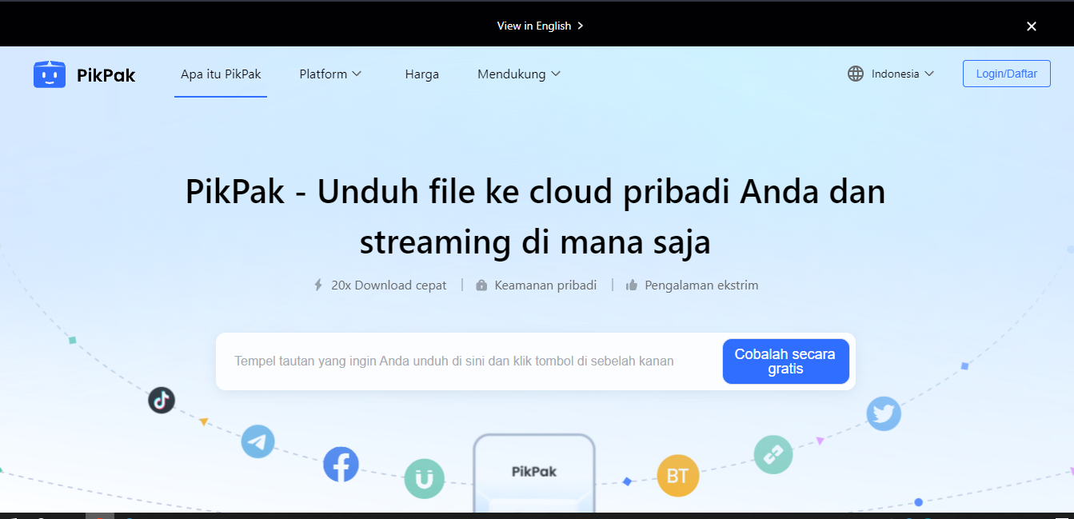Click the lock icon beside Keamanan pribadi
The image size is (1074, 519).
pyautogui.click(x=481, y=285)
